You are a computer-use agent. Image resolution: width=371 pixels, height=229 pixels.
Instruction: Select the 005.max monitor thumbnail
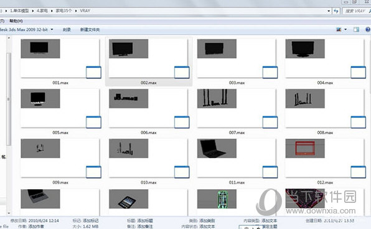coord(40,98)
